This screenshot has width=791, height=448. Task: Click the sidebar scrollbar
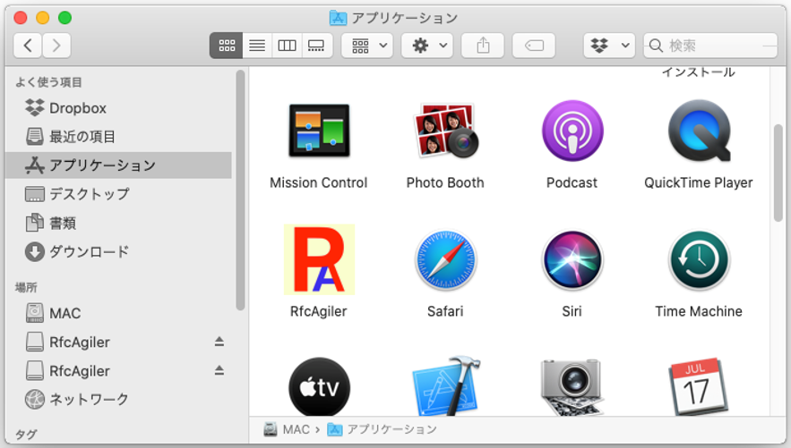(240, 190)
